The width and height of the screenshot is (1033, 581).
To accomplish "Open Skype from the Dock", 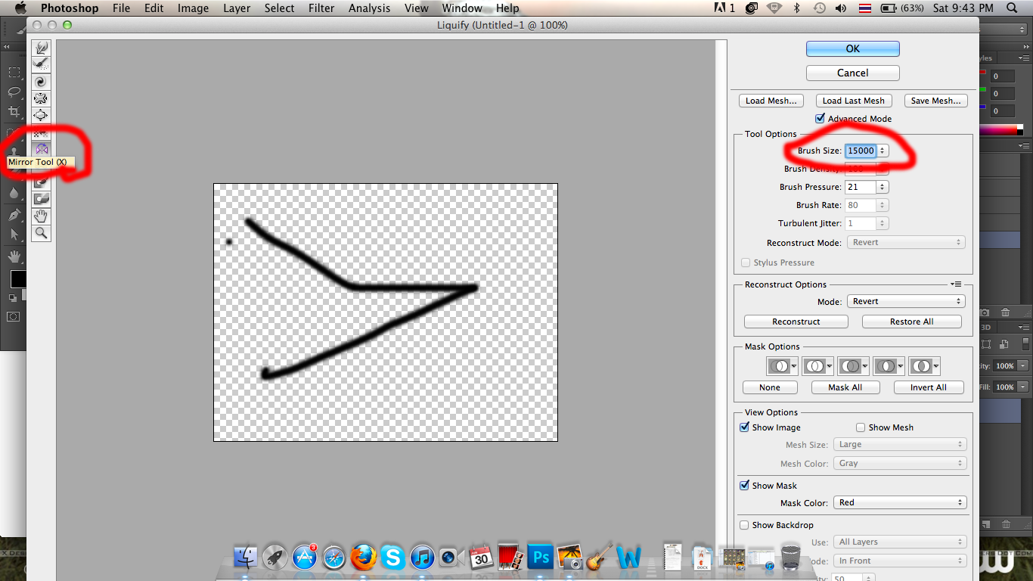I will point(392,558).
